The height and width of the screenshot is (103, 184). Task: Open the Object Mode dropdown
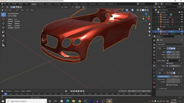(x=8, y=10)
